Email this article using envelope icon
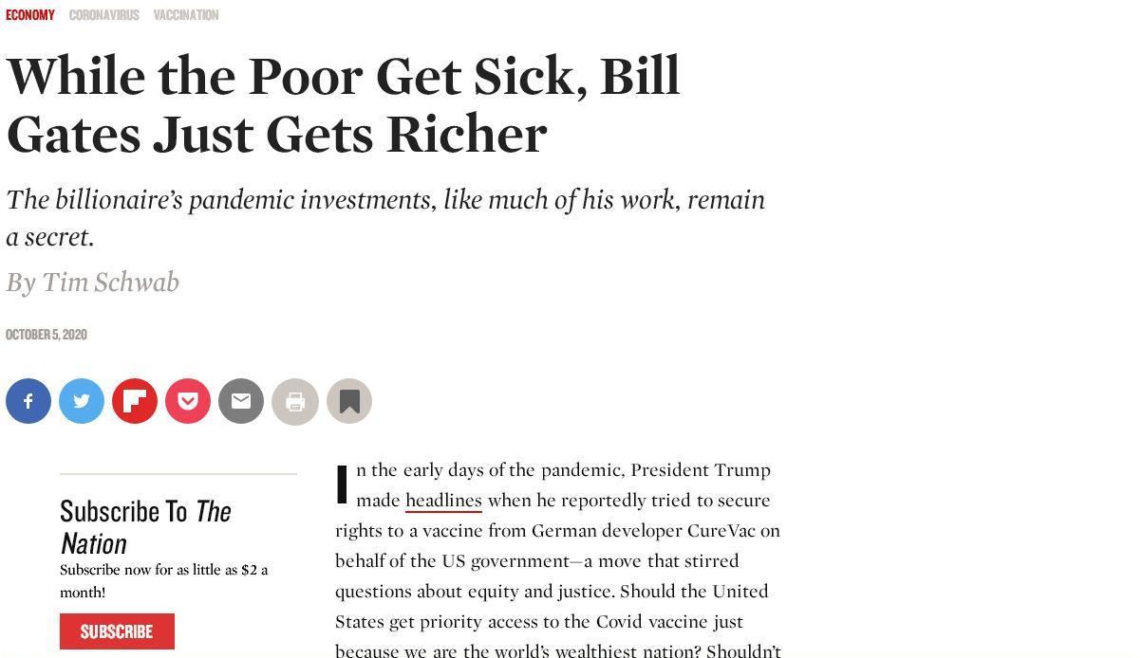The image size is (1143, 658). tap(241, 401)
